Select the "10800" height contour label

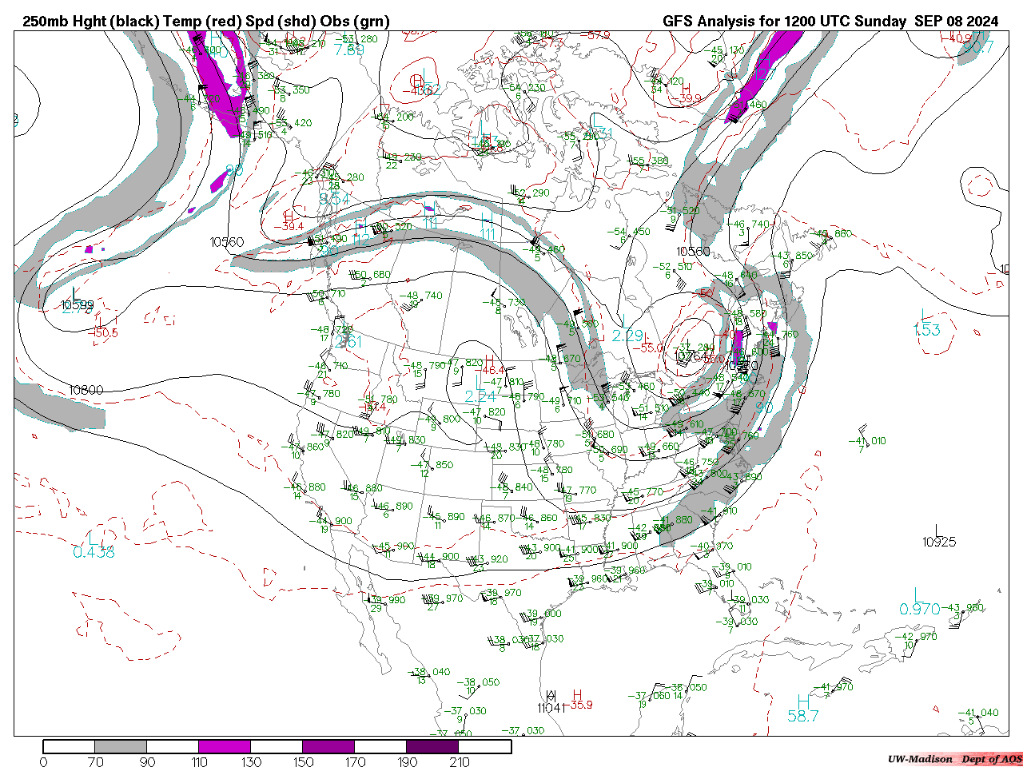pos(86,391)
